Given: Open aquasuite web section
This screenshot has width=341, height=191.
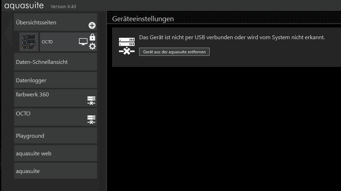Looking at the screenshot, I should (56, 153).
